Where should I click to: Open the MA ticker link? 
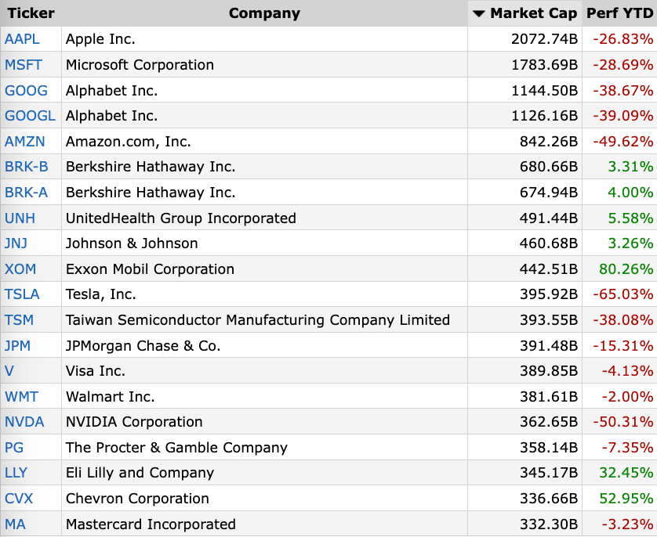coord(15,524)
